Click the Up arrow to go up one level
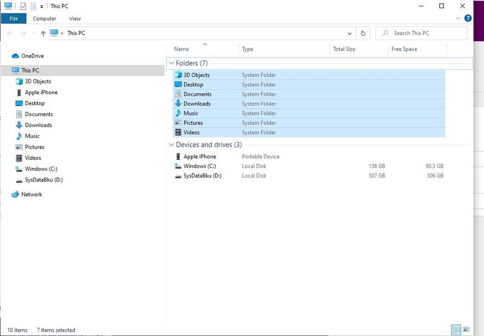The height and width of the screenshot is (336, 484). [x=43, y=33]
